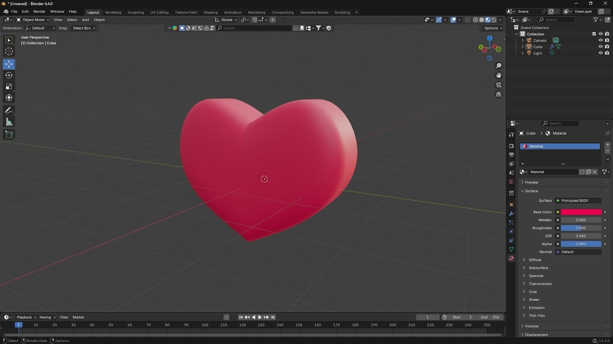The image size is (613, 344).
Task: Collapse the Surface panel
Action: (x=563, y=191)
